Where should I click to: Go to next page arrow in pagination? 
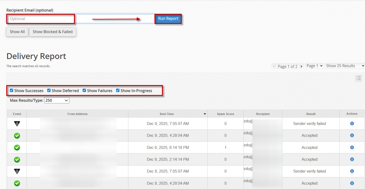(301, 66)
